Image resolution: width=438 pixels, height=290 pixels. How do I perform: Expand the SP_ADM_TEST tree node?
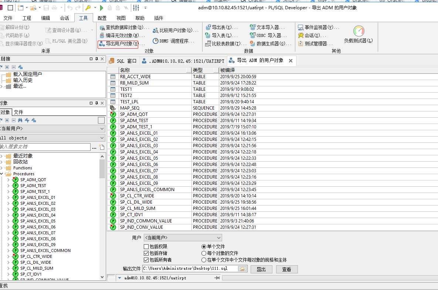8,186
